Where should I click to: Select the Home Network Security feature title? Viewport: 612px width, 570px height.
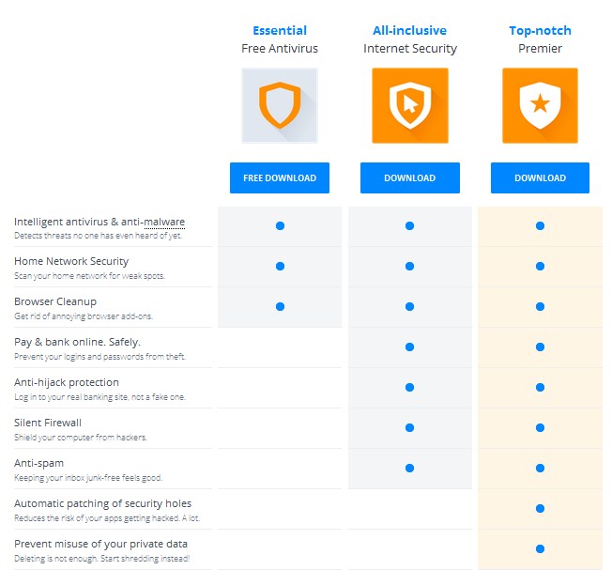point(71,261)
